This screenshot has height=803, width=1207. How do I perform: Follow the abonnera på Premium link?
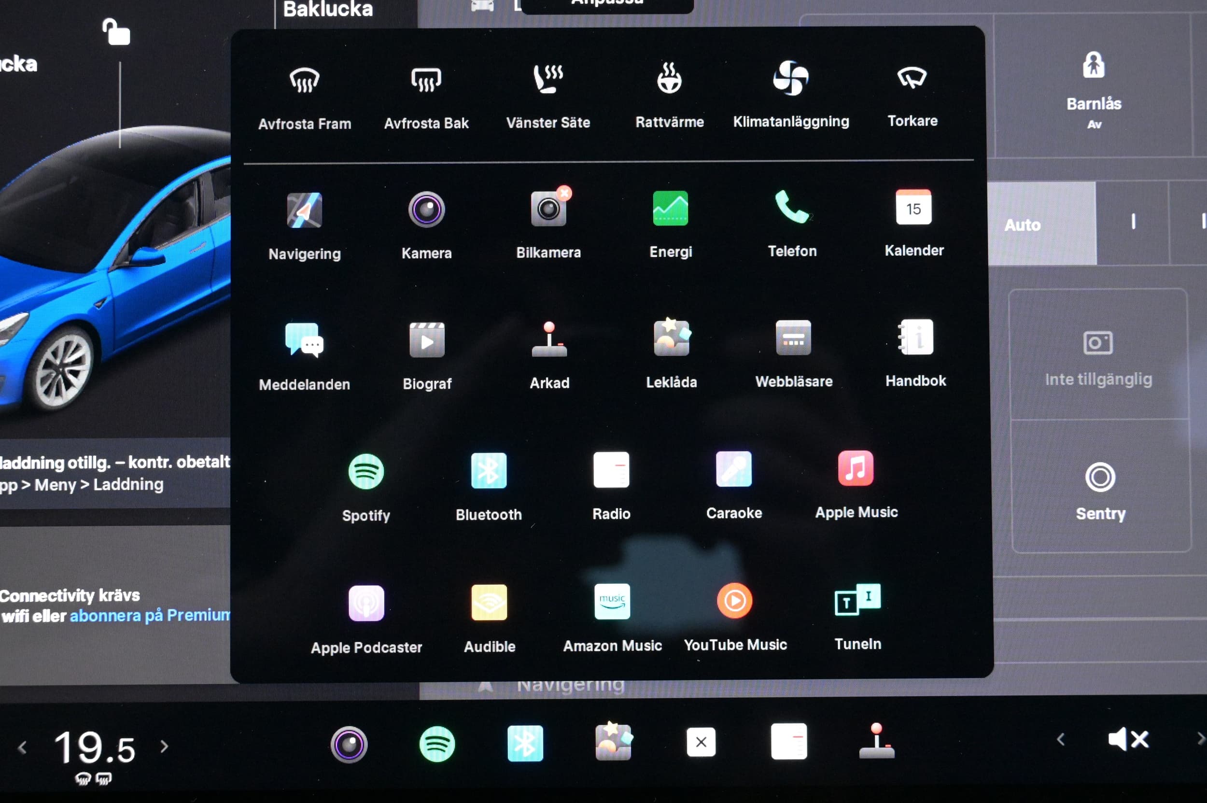(x=150, y=615)
